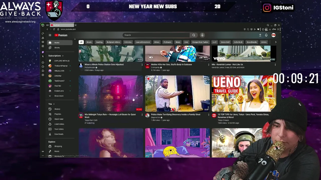
Task: Open options for Tokyo Rain lofi video
Action: tap(142, 115)
